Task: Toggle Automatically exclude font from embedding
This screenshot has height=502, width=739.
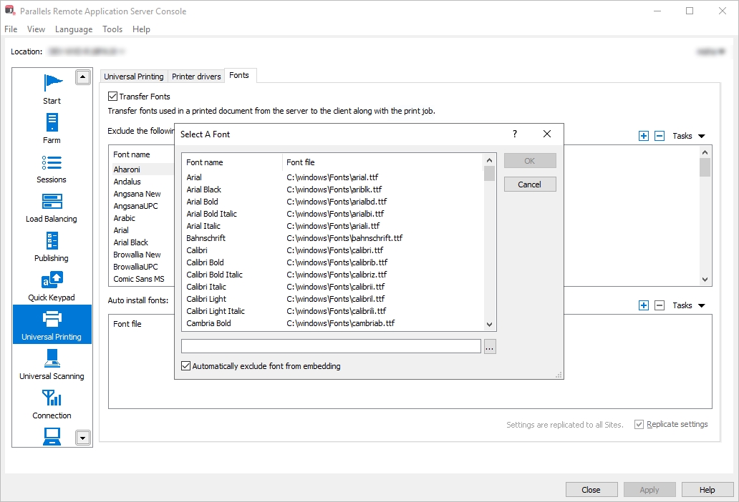Action: pyautogui.click(x=187, y=366)
